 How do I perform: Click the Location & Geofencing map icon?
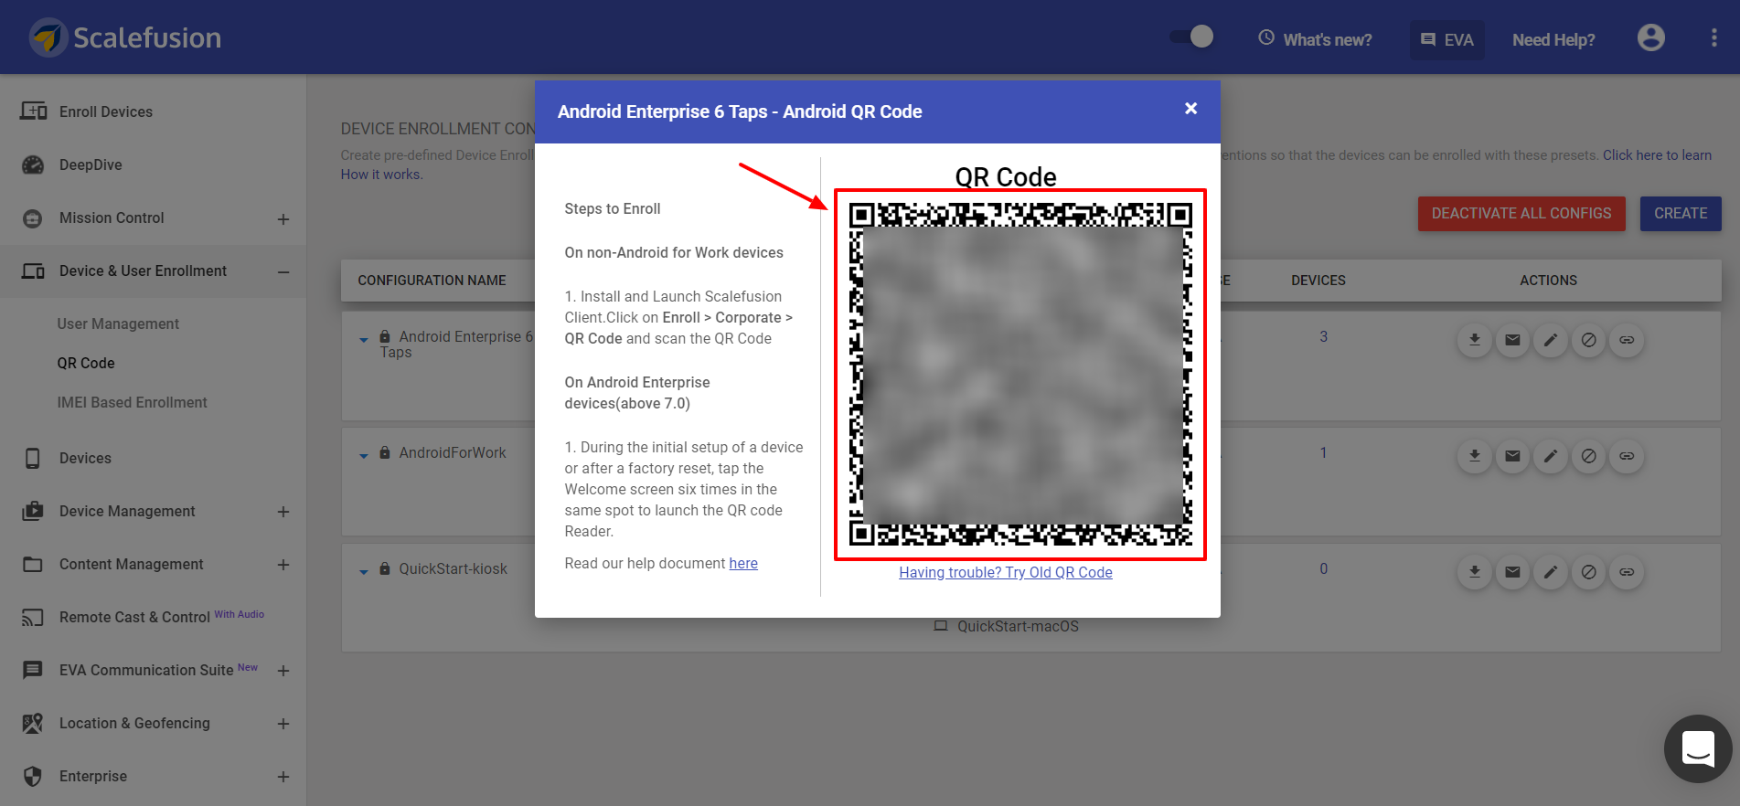coord(33,723)
